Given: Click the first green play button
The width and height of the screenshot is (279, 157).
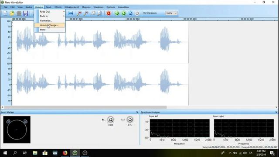Looking at the screenshot, I should click(x=117, y=13).
